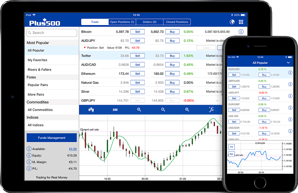Open Risers & Fallers category
Screen dimensions: 298x193
pyautogui.click(x=52, y=70)
